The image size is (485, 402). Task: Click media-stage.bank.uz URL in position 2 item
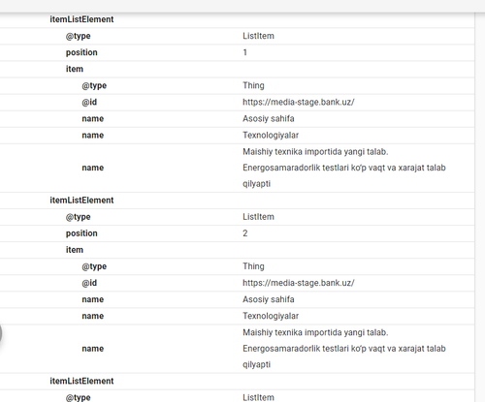tap(299, 283)
